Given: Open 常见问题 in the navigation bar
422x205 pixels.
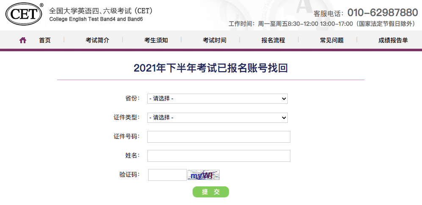Looking at the screenshot, I should coord(331,40).
